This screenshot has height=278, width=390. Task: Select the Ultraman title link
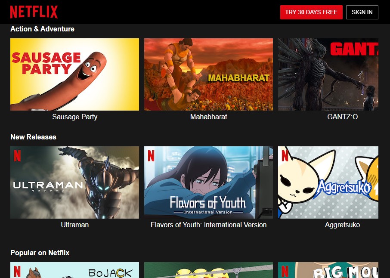tap(74, 225)
